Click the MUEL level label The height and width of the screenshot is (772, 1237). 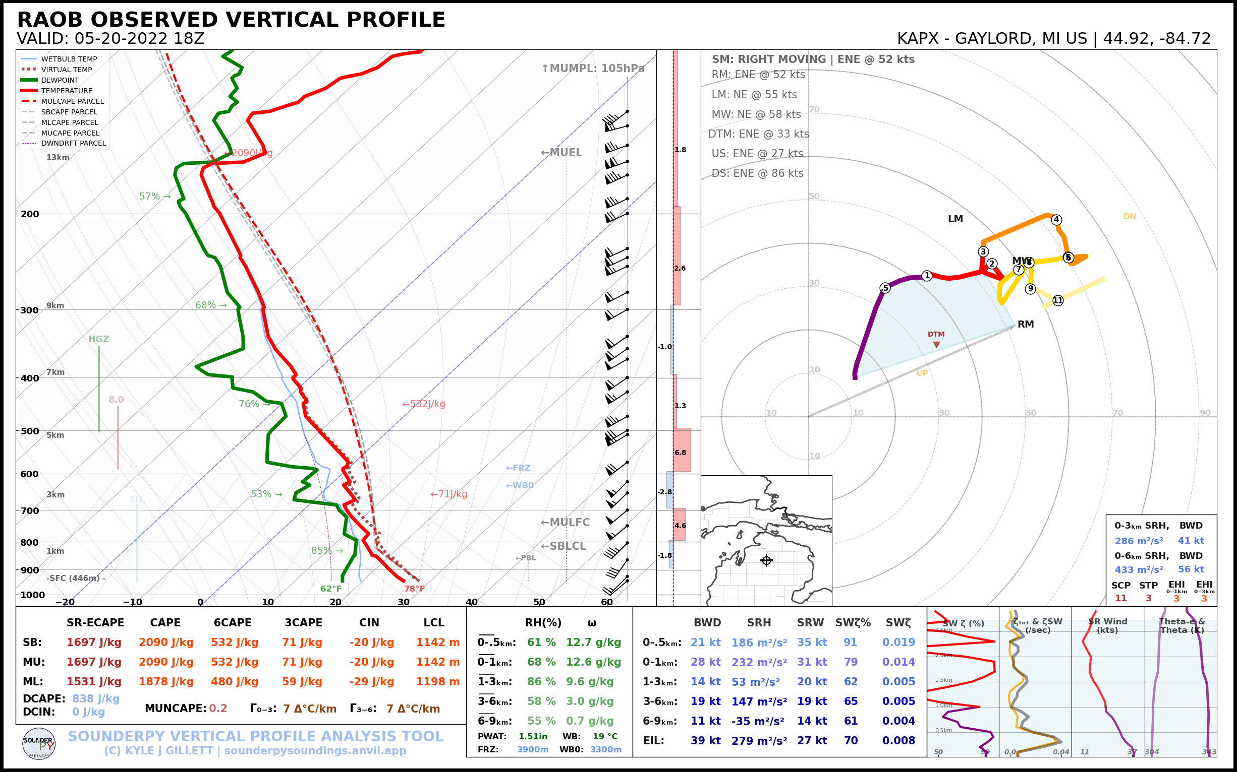click(x=561, y=153)
